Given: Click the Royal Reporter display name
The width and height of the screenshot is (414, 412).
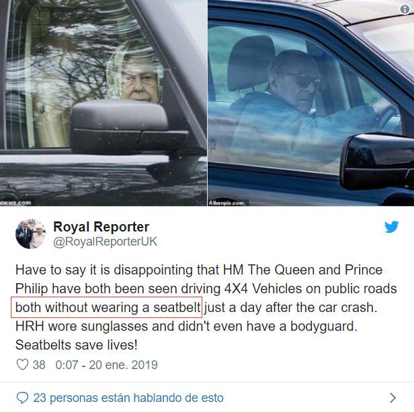Looking at the screenshot, I should pyautogui.click(x=101, y=227).
